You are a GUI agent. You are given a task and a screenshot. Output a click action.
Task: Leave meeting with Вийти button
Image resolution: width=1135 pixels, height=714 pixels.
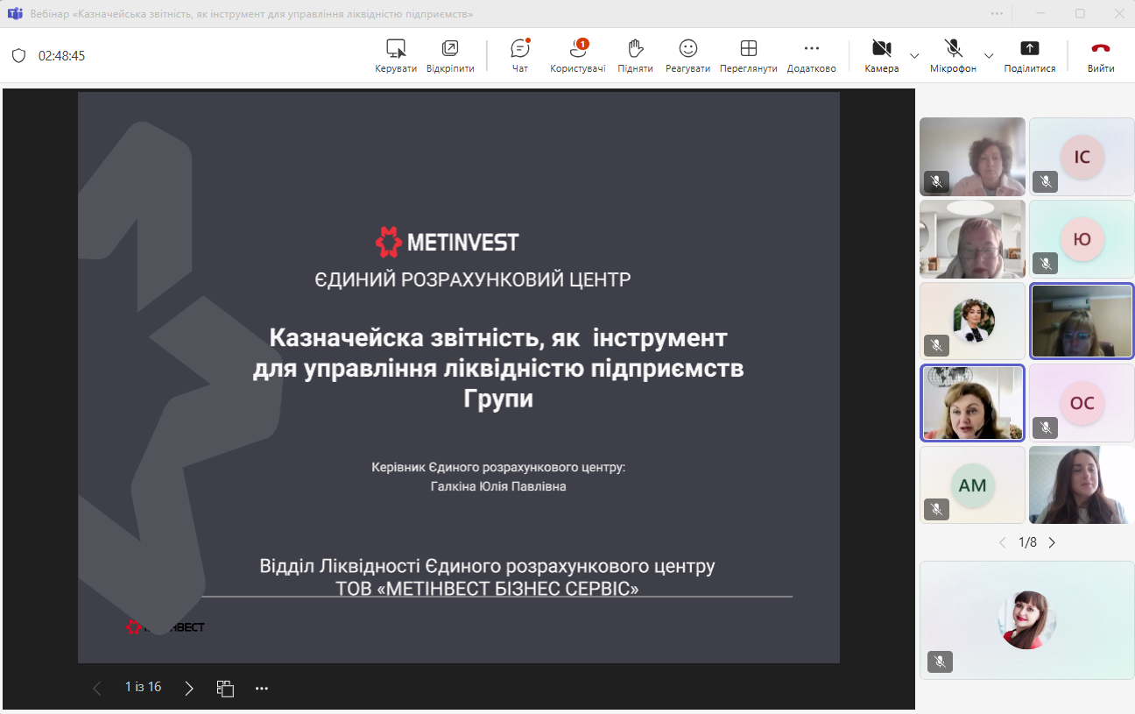(x=1101, y=55)
